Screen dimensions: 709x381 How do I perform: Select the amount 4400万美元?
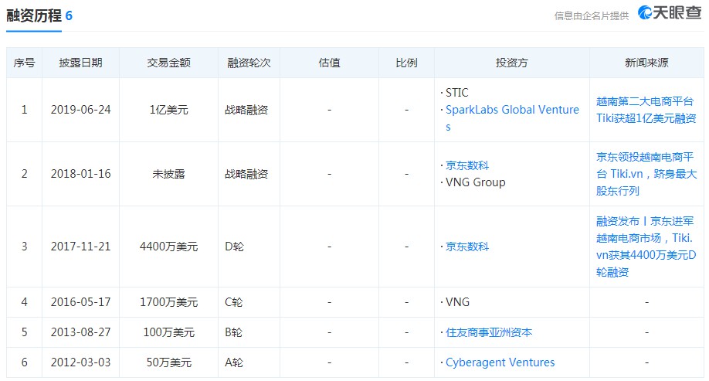click(x=168, y=247)
